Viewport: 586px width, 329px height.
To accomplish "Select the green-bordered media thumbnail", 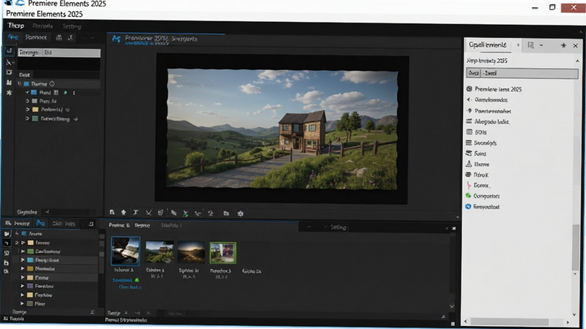I will [223, 253].
